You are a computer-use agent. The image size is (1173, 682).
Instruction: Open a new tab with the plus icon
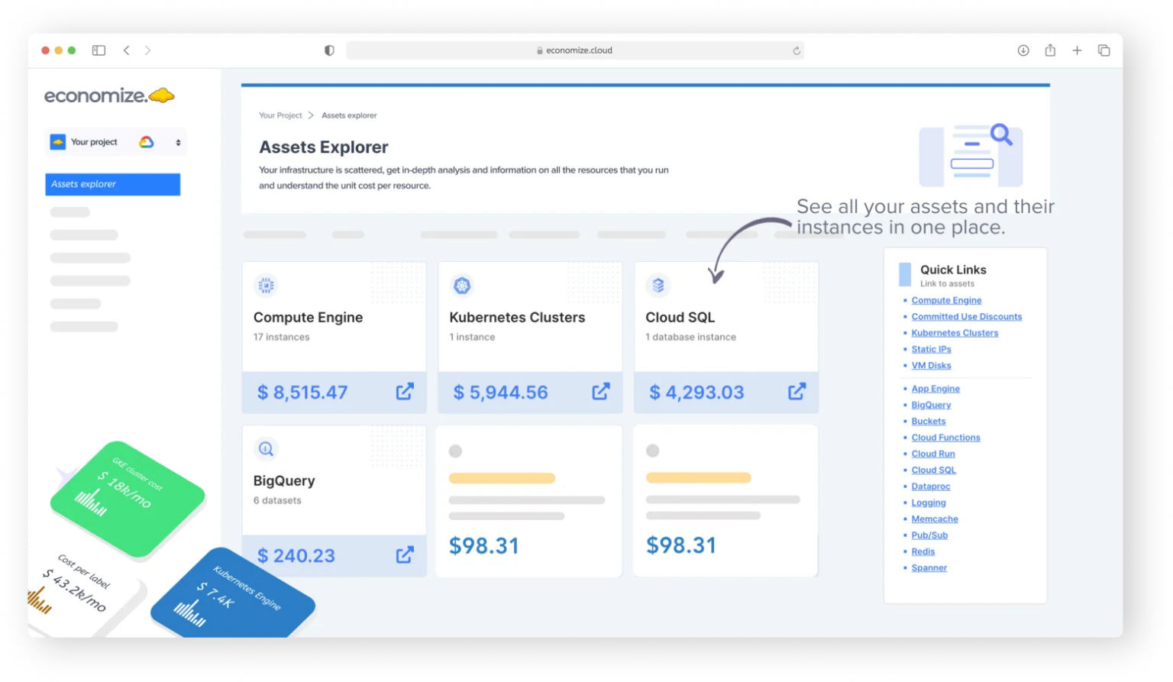(1077, 50)
